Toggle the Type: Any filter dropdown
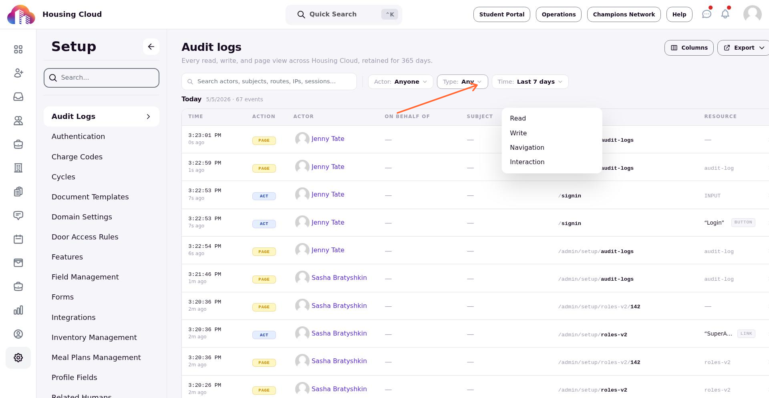This screenshot has width=769, height=398. pyautogui.click(x=462, y=82)
